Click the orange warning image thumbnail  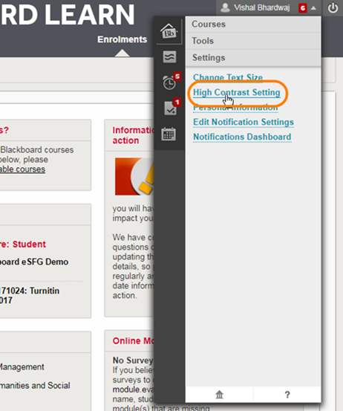point(134,176)
